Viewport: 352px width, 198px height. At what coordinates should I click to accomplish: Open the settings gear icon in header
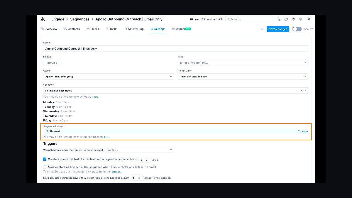click(x=300, y=19)
